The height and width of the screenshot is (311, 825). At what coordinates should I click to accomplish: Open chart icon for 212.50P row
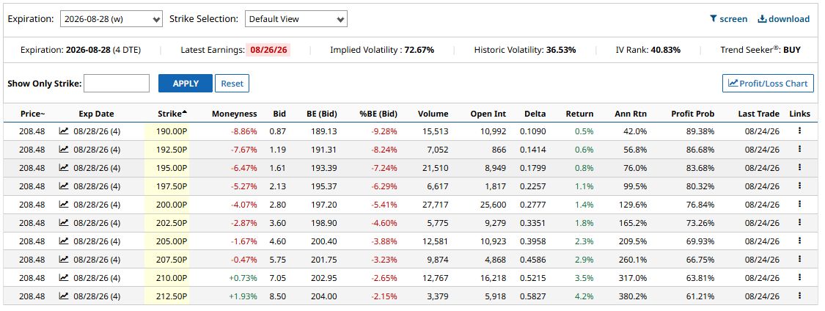64,296
